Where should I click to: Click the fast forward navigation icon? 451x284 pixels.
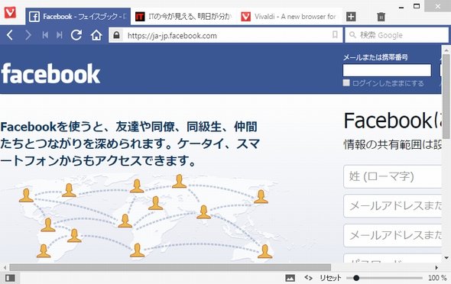(60, 35)
